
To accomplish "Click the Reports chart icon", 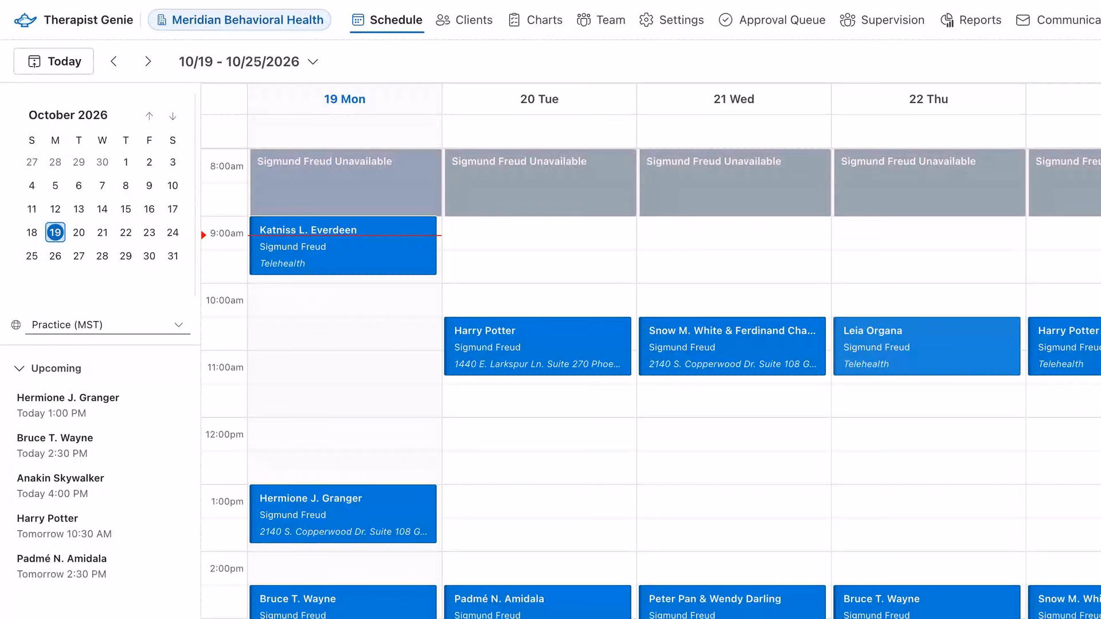I will click(x=947, y=20).
